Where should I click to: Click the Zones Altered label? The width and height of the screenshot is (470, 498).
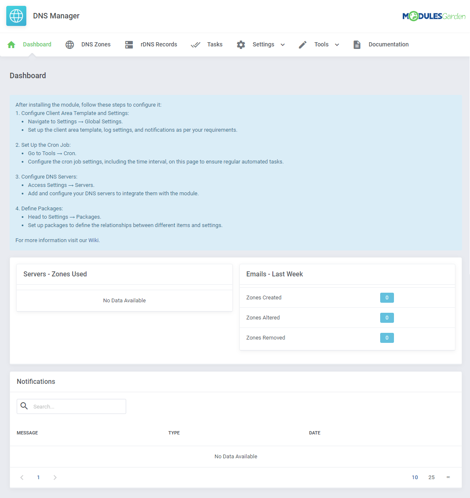pos(263,318)
